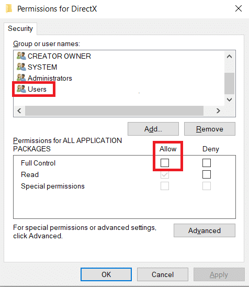The height and width of the screenshot is (287, 249).
Task: Switch to the Security tab
Action: coord(20,29)
